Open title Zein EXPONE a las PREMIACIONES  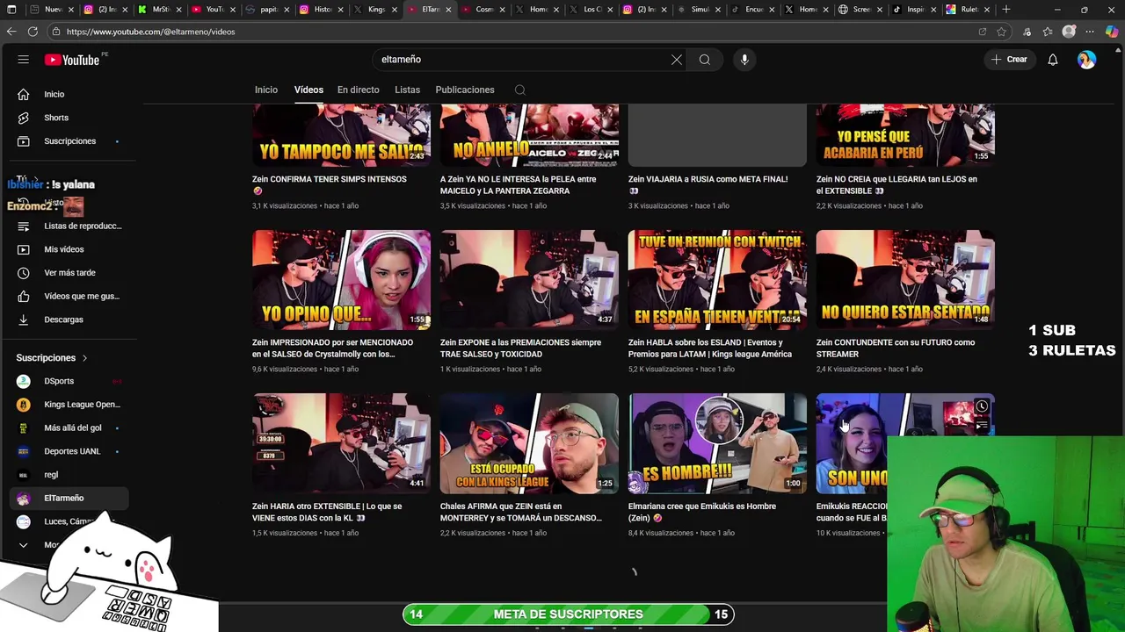click(x=520, y=348)
